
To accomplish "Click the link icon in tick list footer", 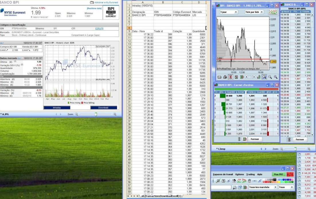I will pos(289,140).
